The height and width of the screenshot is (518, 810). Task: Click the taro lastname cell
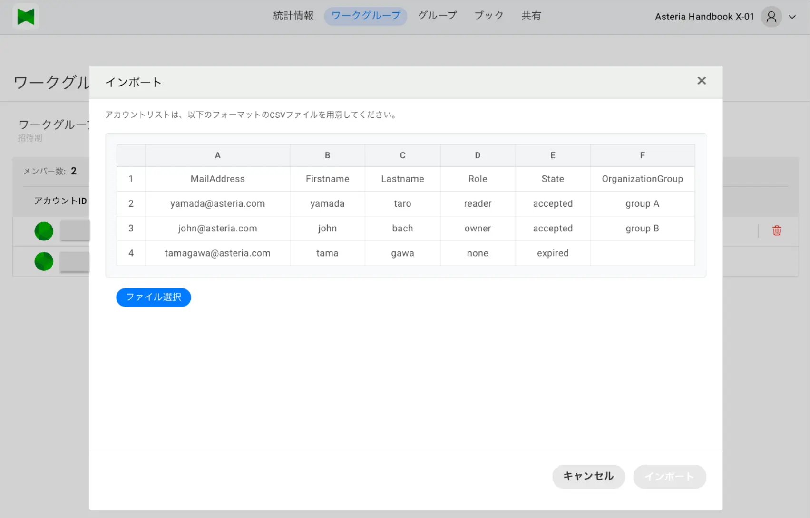coord(402,204)
